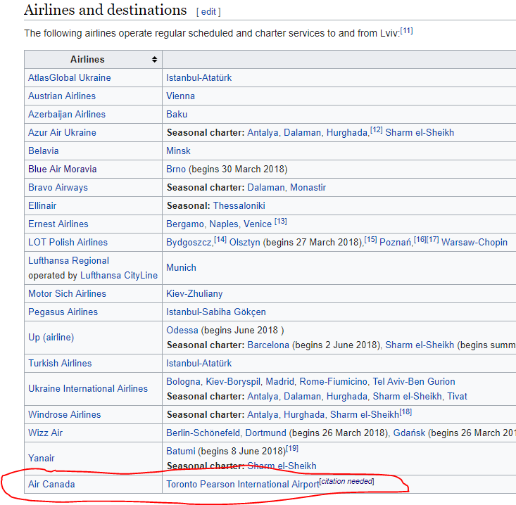Click the edit link beside section heading

click(208, 12)
